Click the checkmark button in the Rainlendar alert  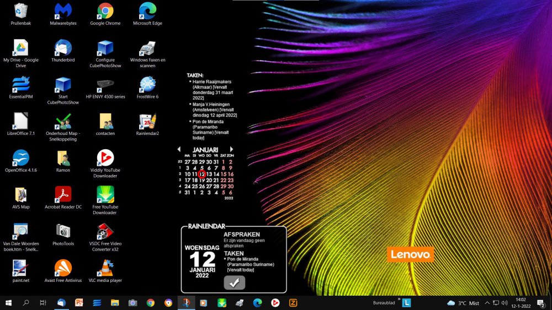click(234, 282)
